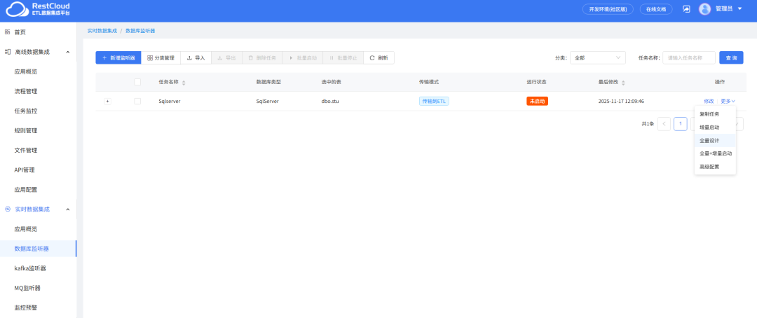The image size is (757, 318).
Task: Sort by 最后修改 column
Action: 623,83
